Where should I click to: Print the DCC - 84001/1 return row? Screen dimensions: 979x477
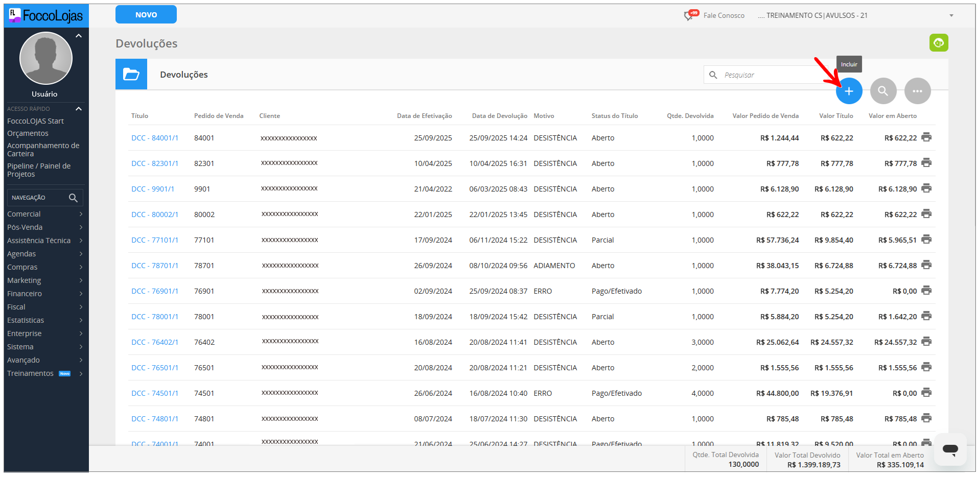tap(926, 137)
